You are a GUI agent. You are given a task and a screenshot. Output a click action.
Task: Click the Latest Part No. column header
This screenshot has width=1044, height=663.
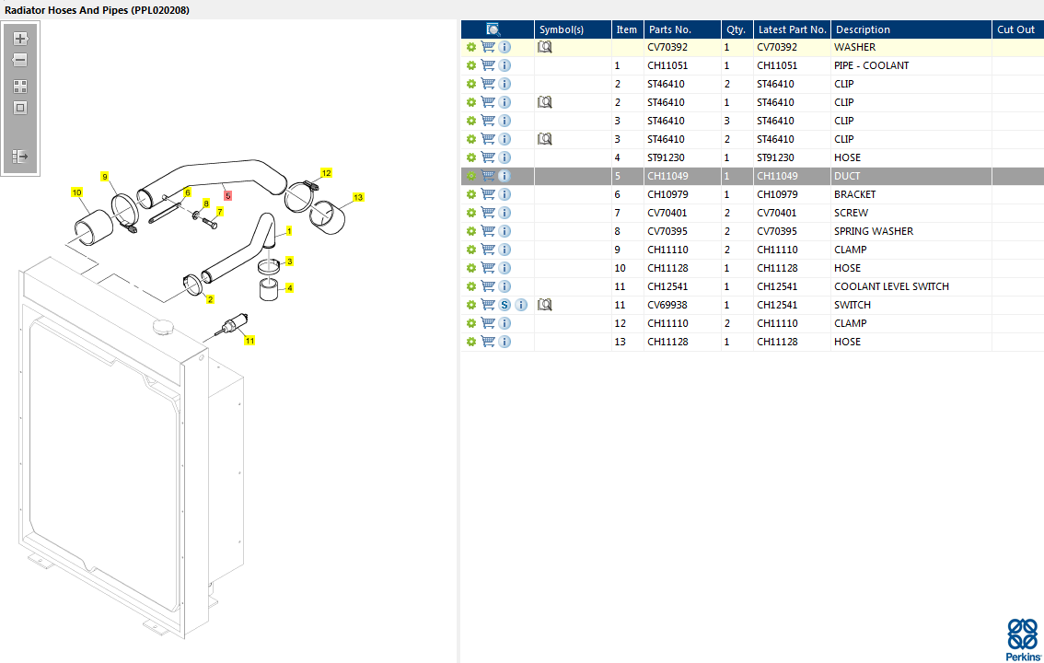(792, 29)
